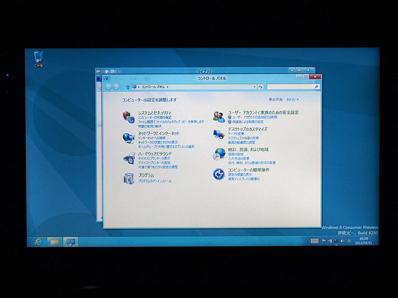Click the システムとセキュリティ heading link
The height and width of the screenshot is (298, 398).
pos(155,113)
